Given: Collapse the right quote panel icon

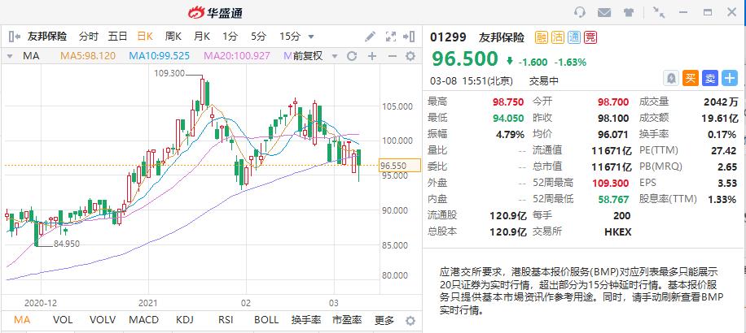Looking at the screenshot, I should point(409,37).
